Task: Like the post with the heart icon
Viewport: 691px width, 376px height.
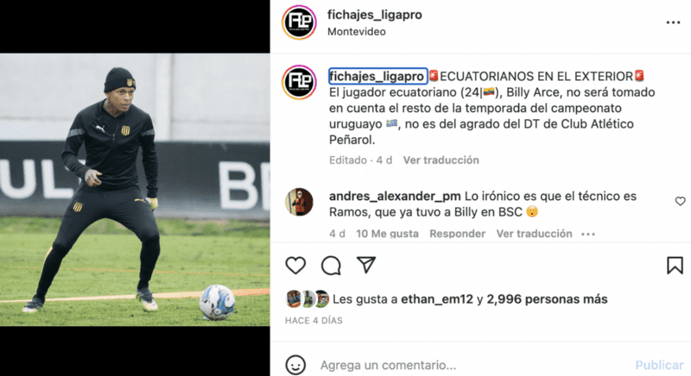Action: (x=295, y=266)
